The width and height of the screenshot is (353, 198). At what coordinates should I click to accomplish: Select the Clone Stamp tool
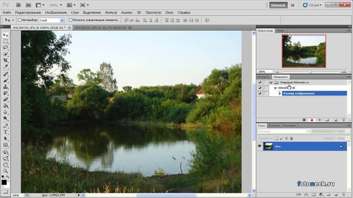(x=6, y=87)
